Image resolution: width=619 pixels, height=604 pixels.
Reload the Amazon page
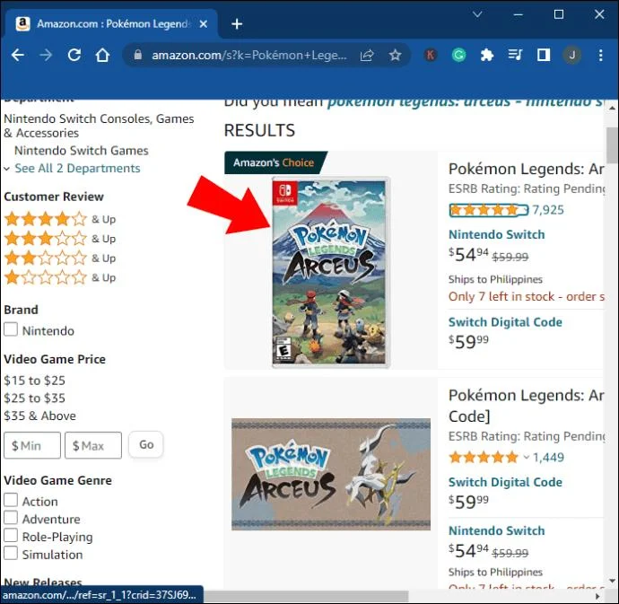(x=74, y=55)
